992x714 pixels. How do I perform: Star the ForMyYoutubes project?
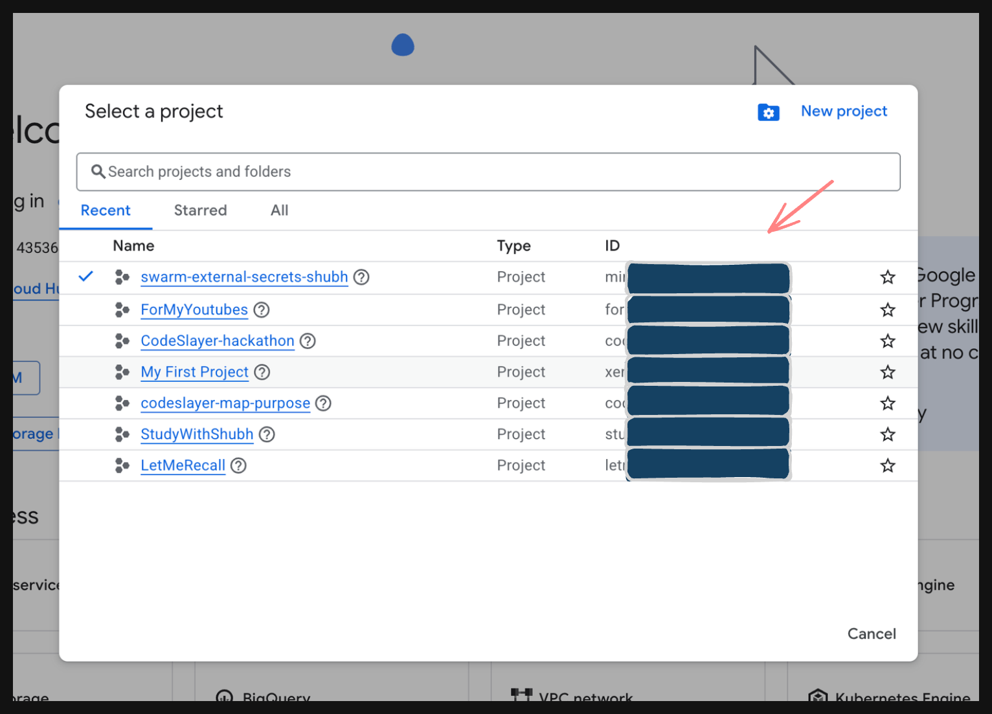coord(887,310)
